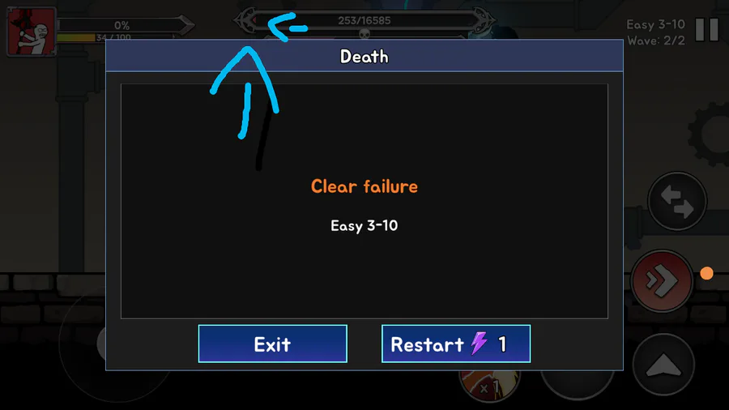The width and height of the screenshot is (729, 410).
Task: Click the purple lightning energy icon
Action: [479, 344]
